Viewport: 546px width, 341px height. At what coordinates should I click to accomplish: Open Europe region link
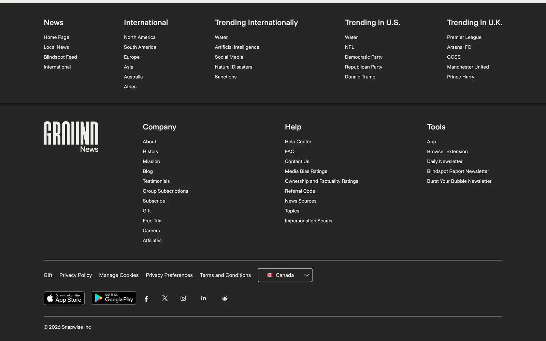[132, 57]
